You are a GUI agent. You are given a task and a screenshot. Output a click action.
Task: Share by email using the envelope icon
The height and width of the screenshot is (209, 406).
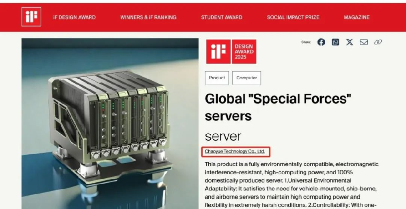(x=364, y=42)
